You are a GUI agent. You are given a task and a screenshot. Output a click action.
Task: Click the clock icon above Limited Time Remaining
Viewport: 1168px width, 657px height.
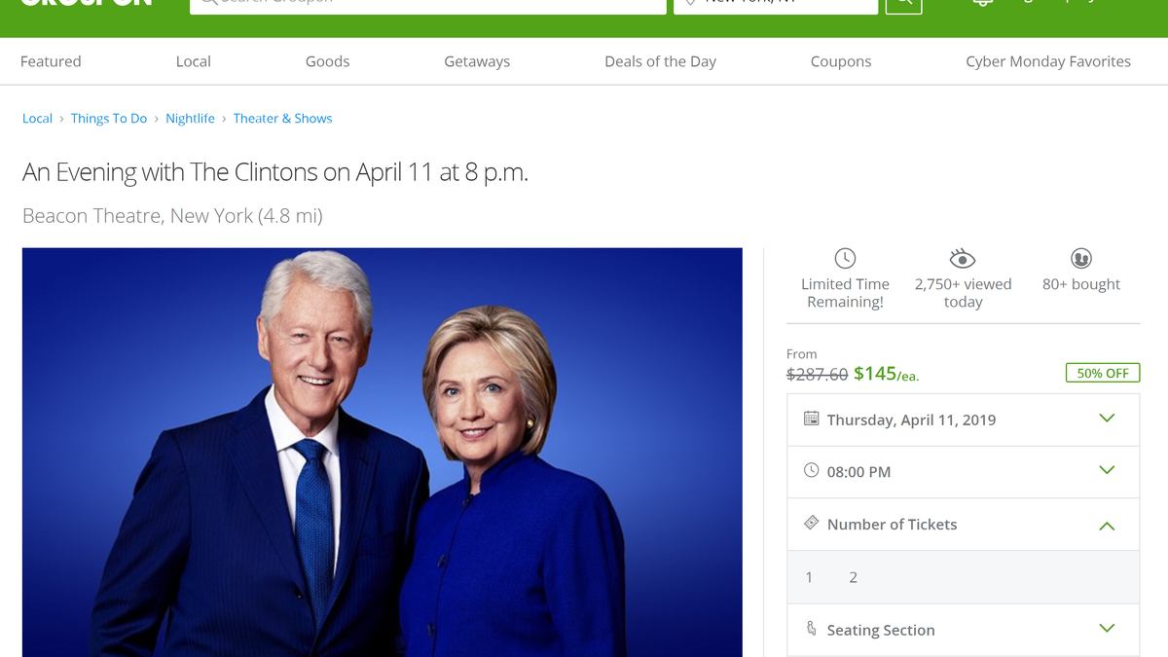pyautogui.click(x=845, y=258)
